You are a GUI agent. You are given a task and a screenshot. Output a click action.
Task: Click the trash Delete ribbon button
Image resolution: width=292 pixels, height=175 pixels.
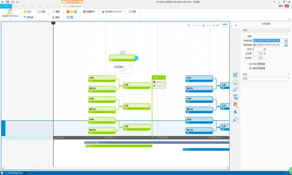point(56,18)
